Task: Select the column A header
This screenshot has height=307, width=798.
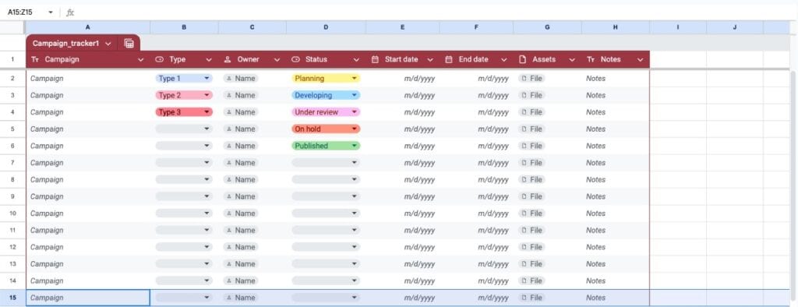Action: click(88, 27)
